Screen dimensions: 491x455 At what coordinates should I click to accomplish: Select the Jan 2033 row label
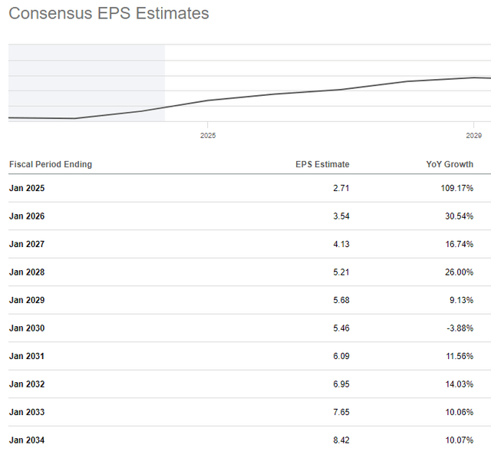pos(27,412)
